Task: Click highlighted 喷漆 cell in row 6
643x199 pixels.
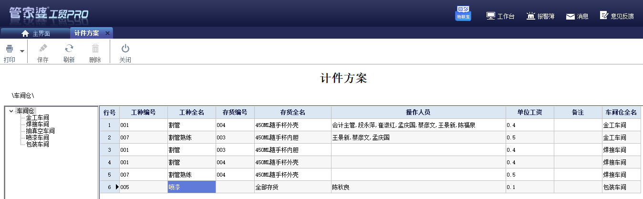Action: coord(192,187)
